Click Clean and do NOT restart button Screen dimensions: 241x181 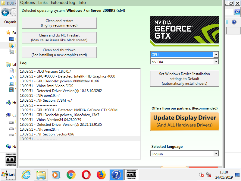click(x=59, y=38)
